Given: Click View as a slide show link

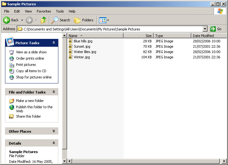Looking at the screenshot, I should pos(31,52).
